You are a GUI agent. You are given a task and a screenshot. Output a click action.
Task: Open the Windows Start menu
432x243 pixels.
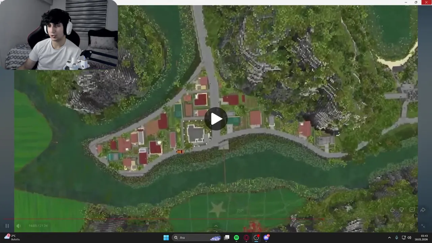[166, 238]
